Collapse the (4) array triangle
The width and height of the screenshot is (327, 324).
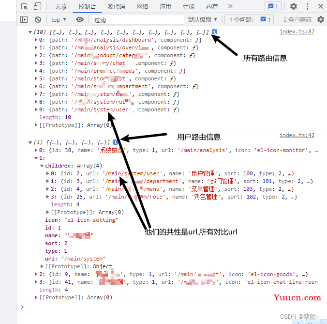click(30, 142)
